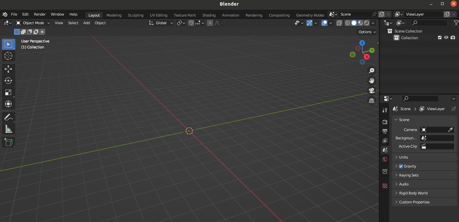
Task: Pick the Annotate pencil tool
Action: click(8, 117)
